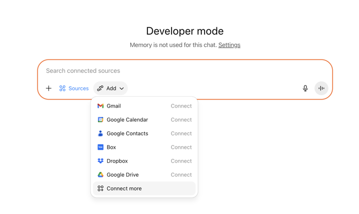Image resolution: width=359 pixels, height=214 pixels.
Task: Click the Dropbox logo icon
Action: pyautogui.click(x=100, y=161)
